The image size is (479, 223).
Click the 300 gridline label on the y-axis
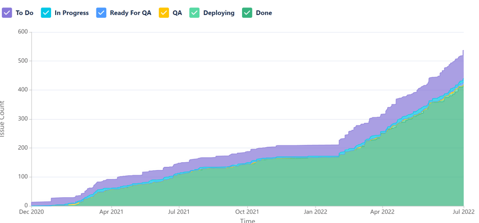22,119
